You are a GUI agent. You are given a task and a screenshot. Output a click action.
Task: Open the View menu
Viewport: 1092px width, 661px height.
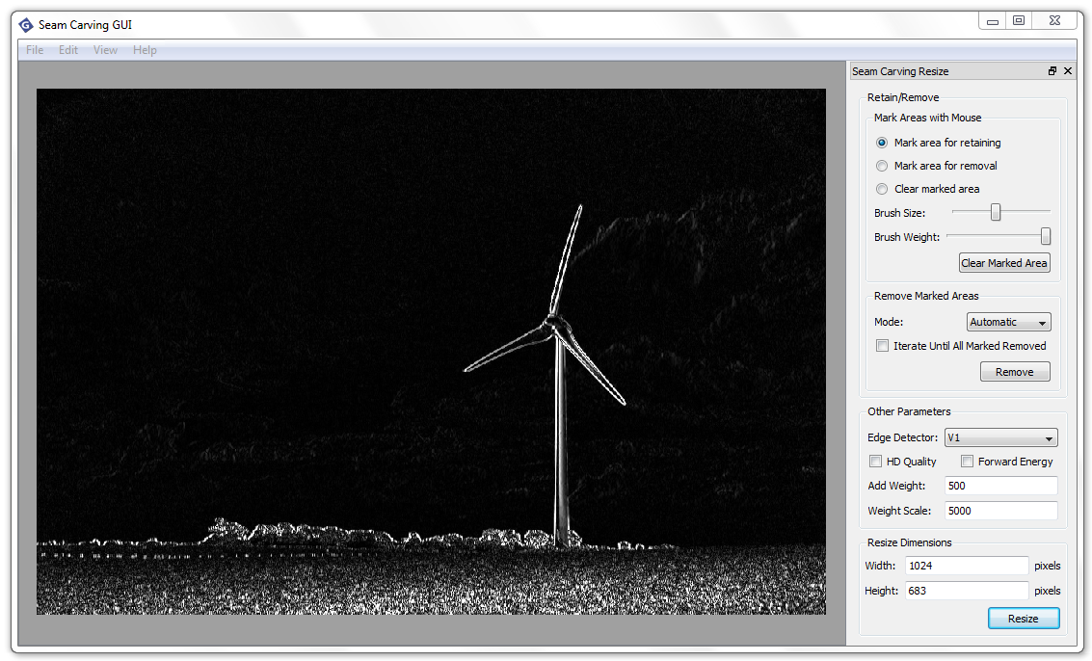click(x=105, y=50)
